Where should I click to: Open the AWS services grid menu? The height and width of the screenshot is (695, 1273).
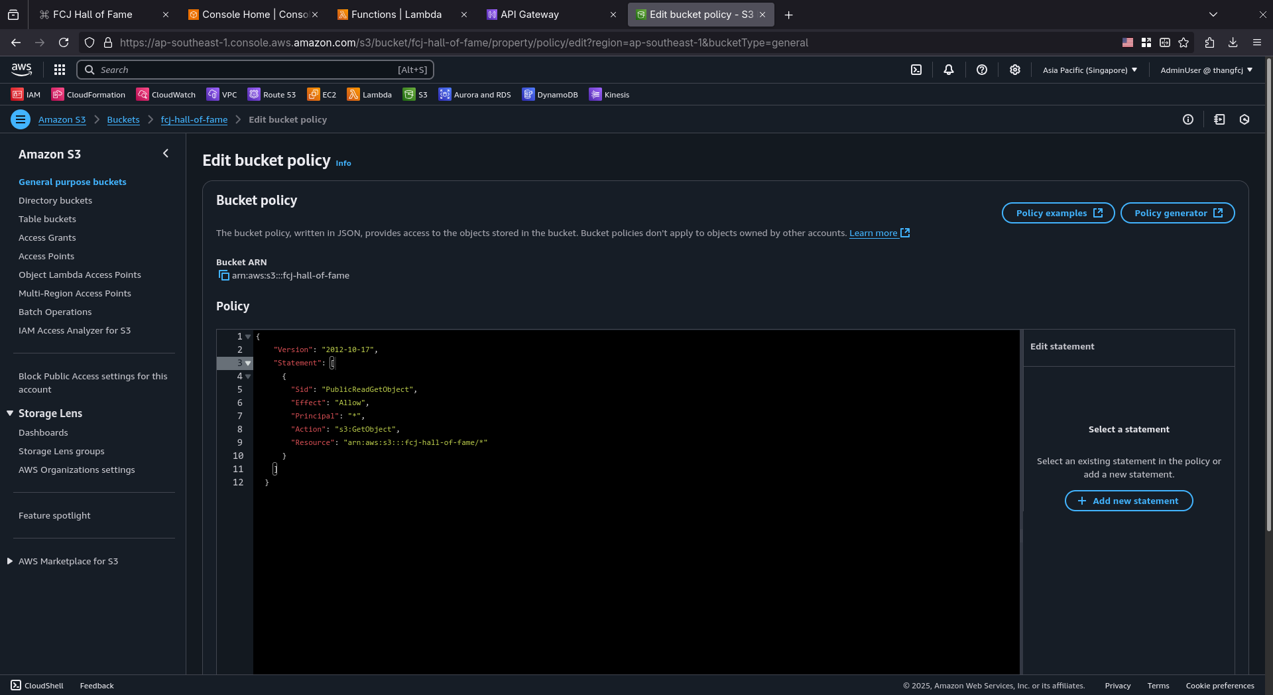[x=60, y=70]
